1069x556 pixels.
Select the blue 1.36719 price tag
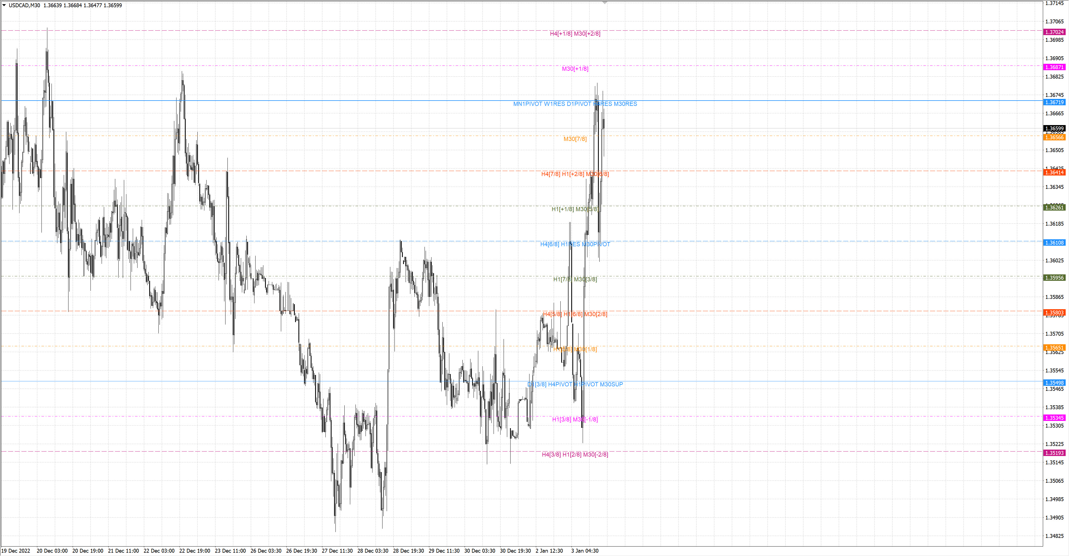[1054, 102]
